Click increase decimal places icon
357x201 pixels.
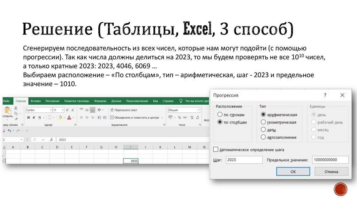192,118
